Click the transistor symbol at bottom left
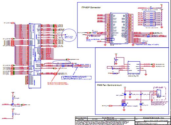 [12, 104]
